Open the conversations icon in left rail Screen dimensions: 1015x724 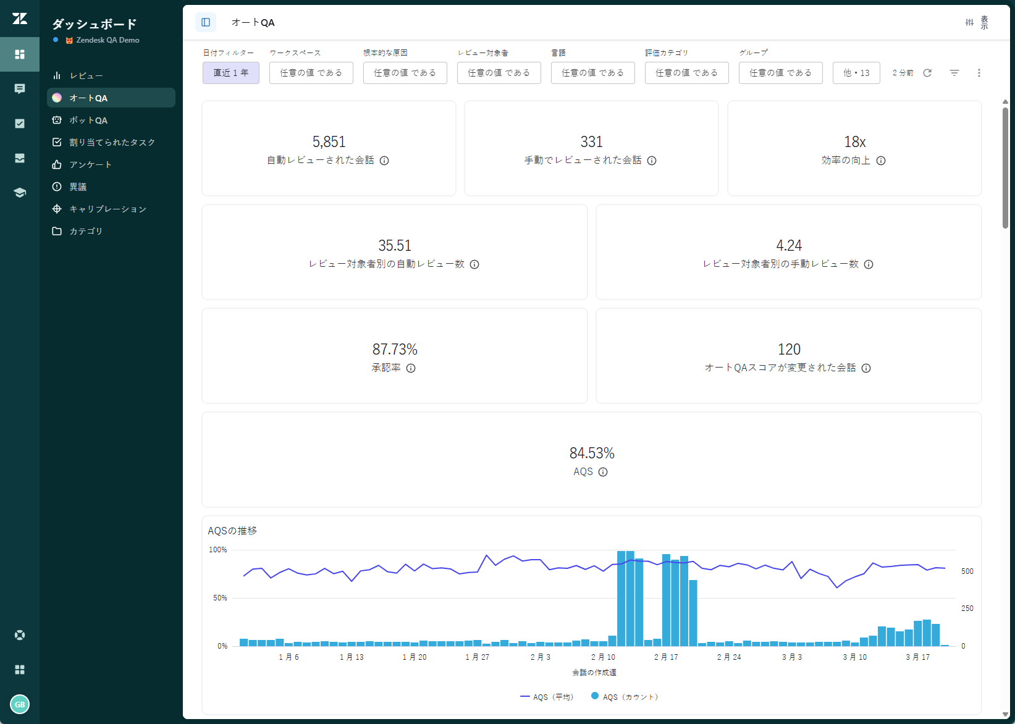[x=20, y=89]
